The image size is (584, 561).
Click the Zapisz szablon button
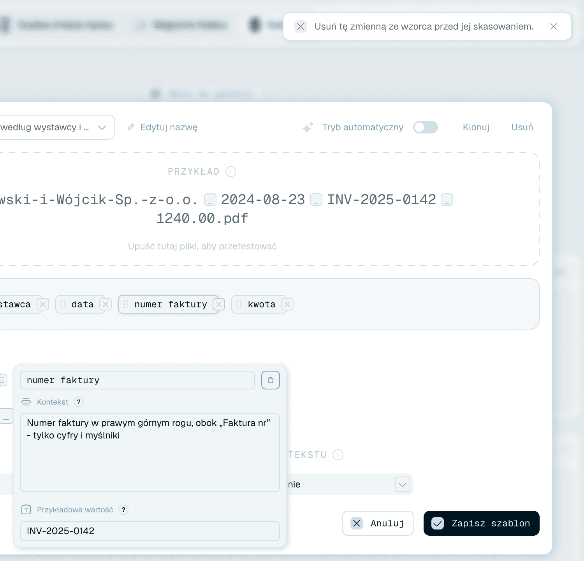[482, 523]
